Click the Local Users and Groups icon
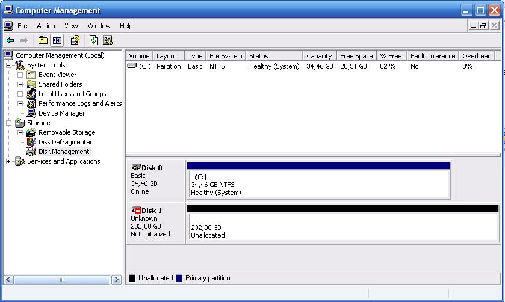 coord(31,94)
